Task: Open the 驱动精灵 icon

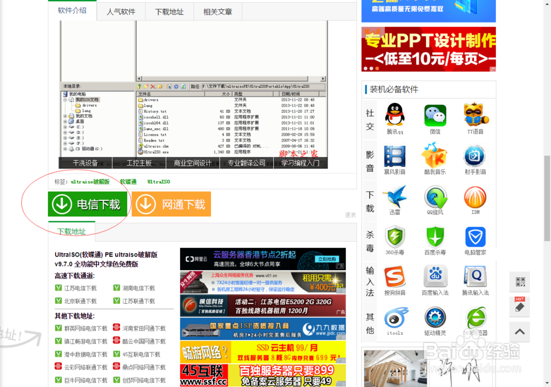Action: [435, 317]
